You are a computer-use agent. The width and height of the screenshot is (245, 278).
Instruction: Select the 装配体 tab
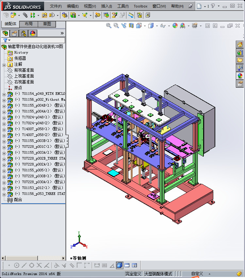tap(10, 24)
